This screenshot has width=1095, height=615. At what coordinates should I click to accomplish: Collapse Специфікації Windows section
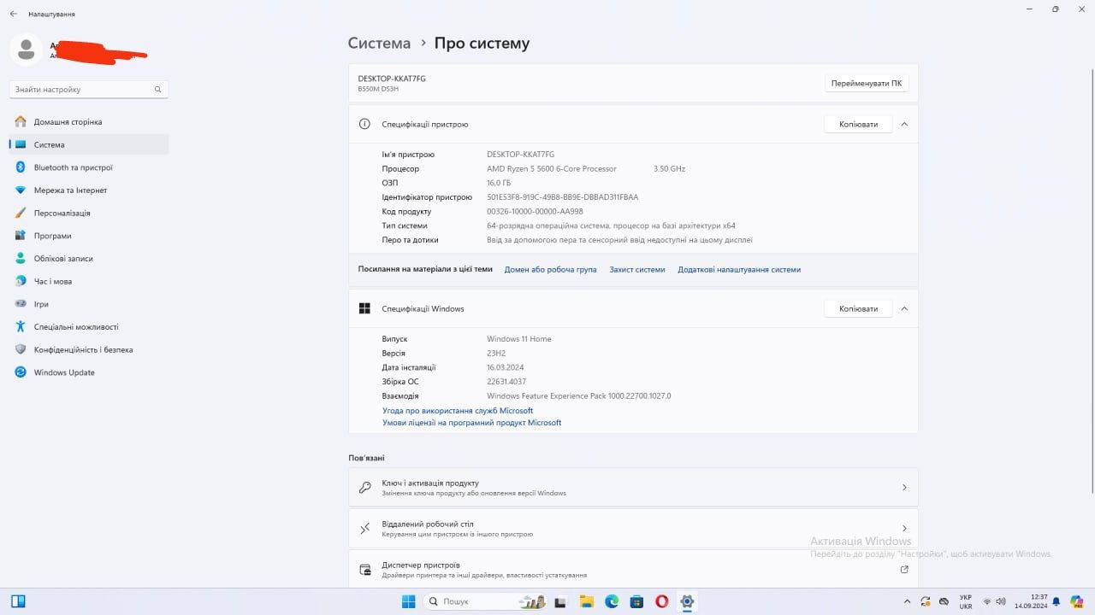(904, 308)
